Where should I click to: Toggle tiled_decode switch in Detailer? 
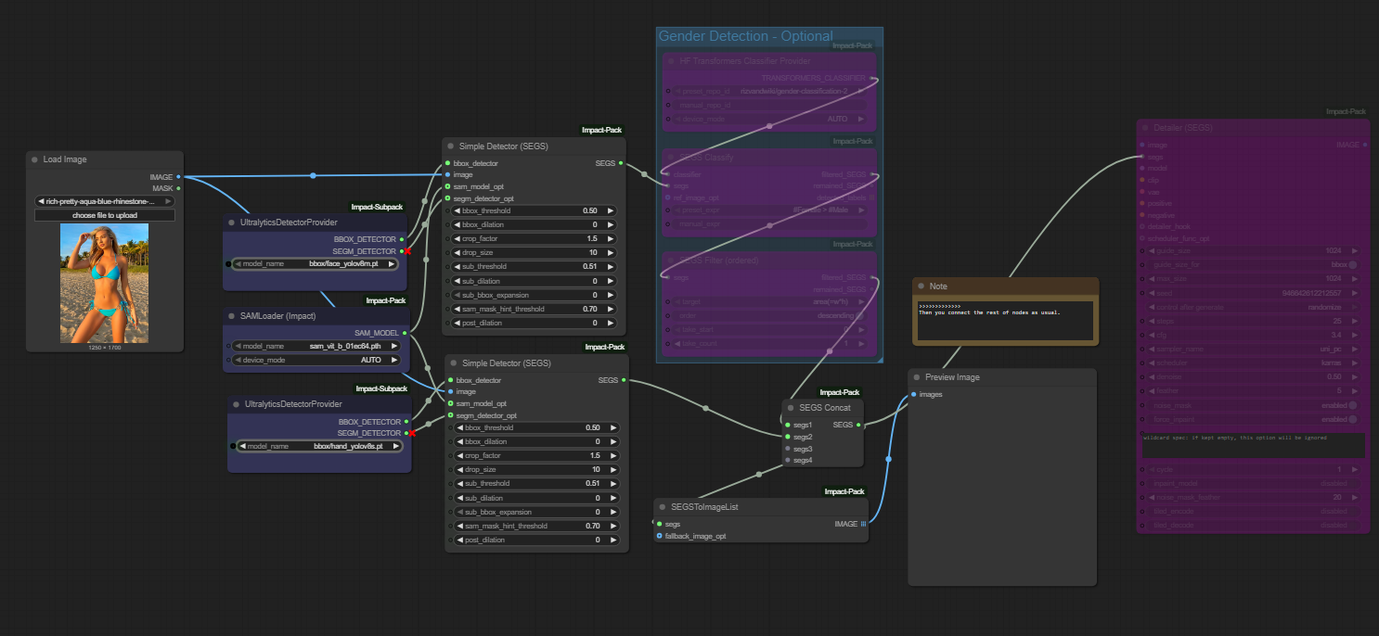[x=1352, y=525]
